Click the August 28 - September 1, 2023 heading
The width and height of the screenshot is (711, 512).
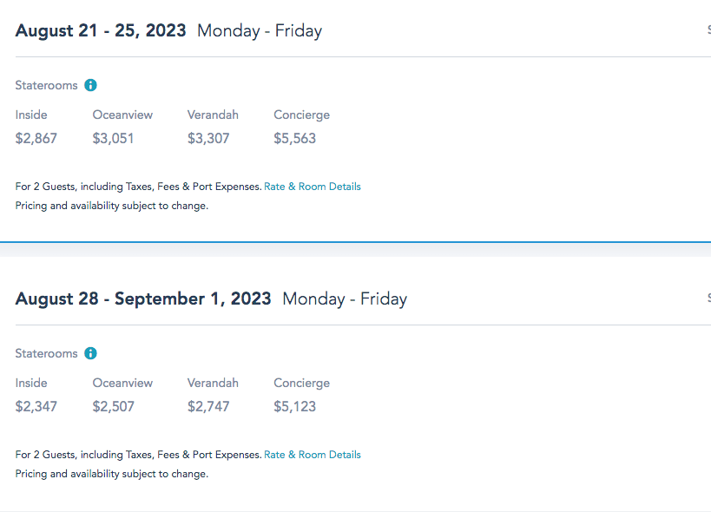point(143,299)
